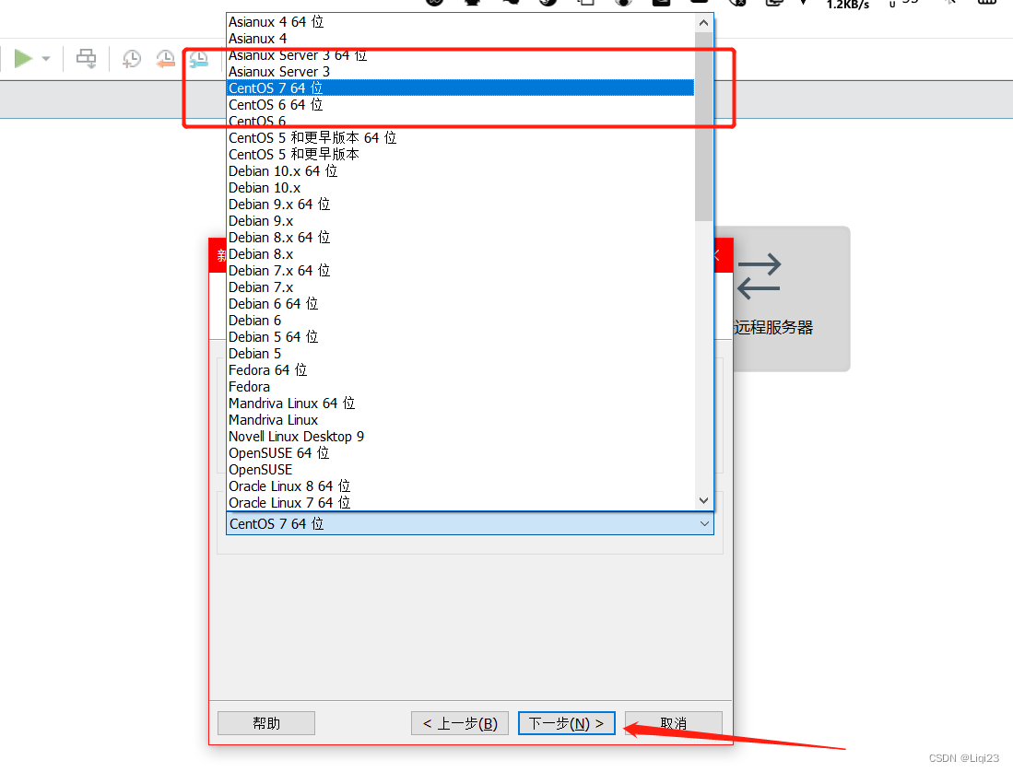Click the 下一步(N) next button
Screen dimensions: 1013x772
coord(567,723)
